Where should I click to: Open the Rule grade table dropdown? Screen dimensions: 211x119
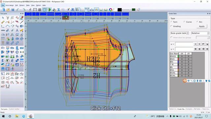pos(179,33)
